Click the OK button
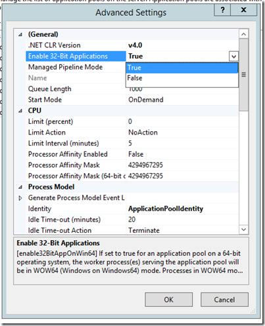265x326 pixels. 168,300
